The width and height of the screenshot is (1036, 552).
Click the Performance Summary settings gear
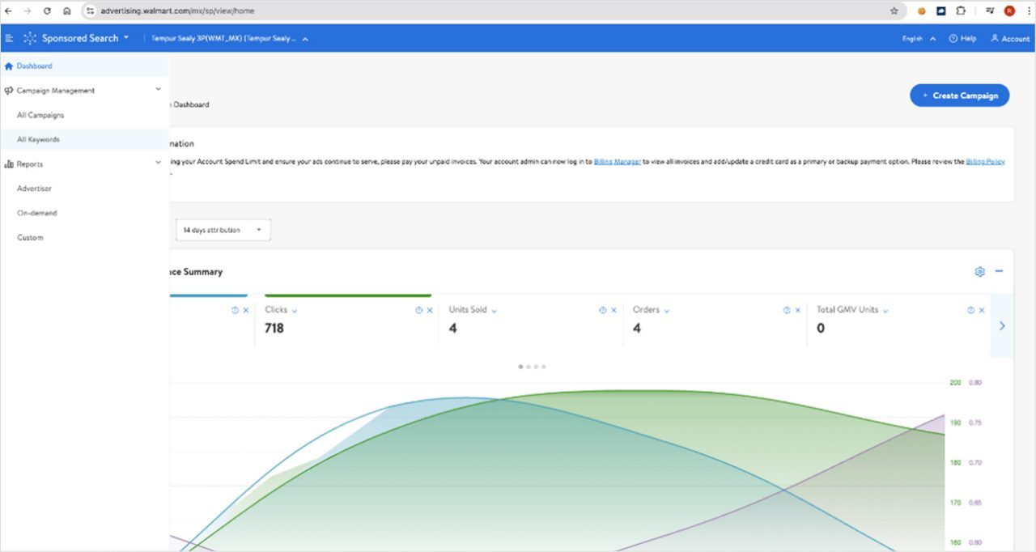pyautogui.click(x=979, y=272)
